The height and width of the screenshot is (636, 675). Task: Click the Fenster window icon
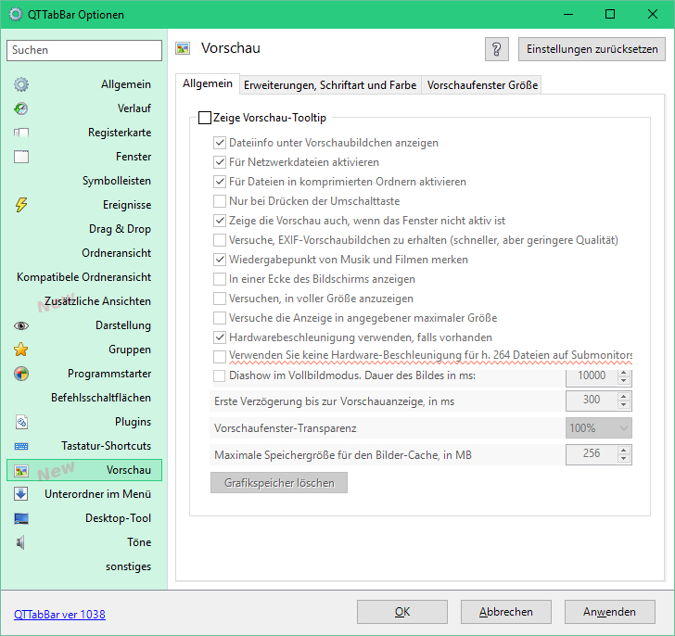coord(21,157)
